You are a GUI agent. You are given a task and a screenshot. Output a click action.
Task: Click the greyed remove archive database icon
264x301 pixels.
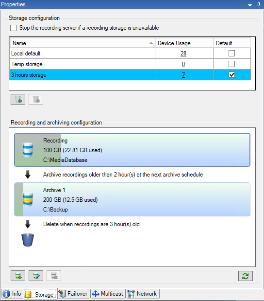54,276
